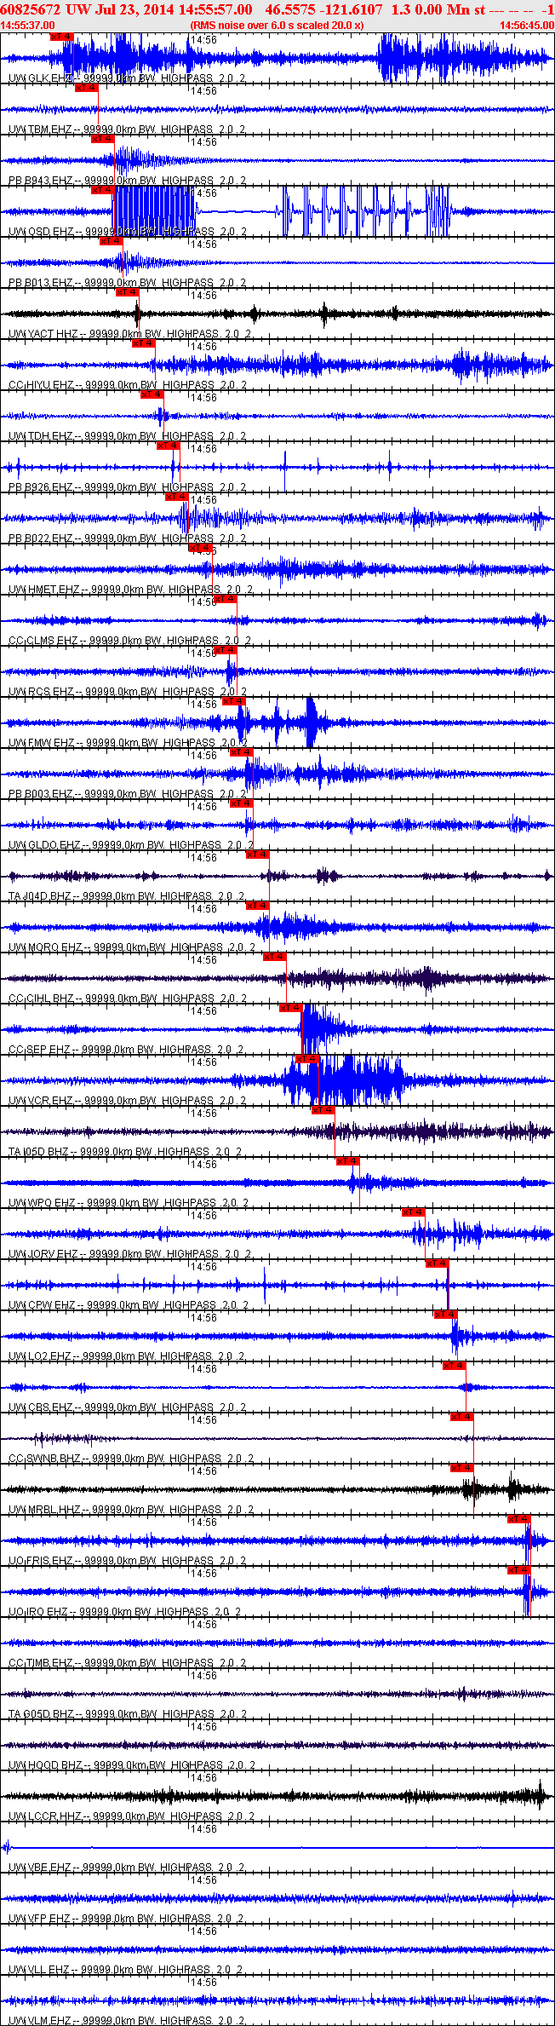Select the pick marker on the VCR trace
The height and width of the screenshot is (2026, 555).
pyautogui.click(x=307, y=1059)
